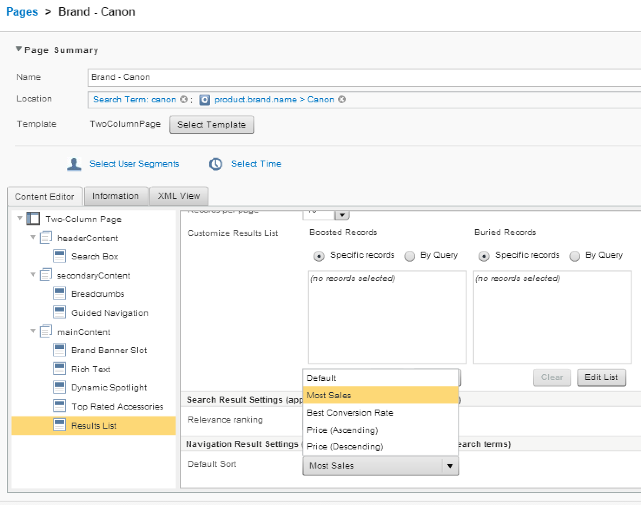Click the 'Search Term: canon' location link
The width and height of the screenshot is (641, 505).
pos(135,99)
